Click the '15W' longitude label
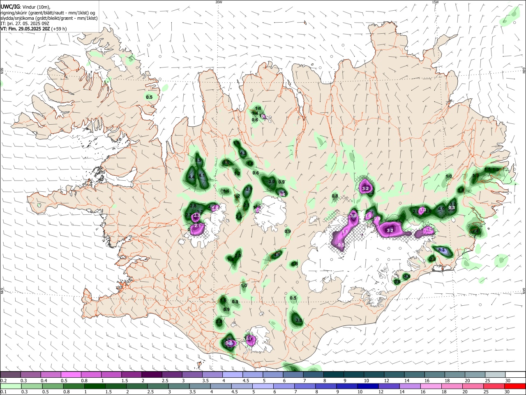Viewport: 526px width, 395px height. (435, 2)
